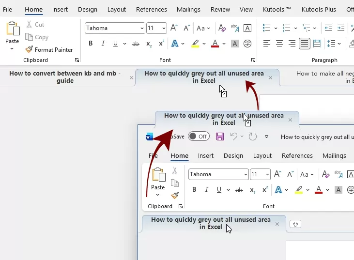This screenshot has height=260, width=354.
Task: Apply yellow highlight color in the back window
Action: coord(195,44)
